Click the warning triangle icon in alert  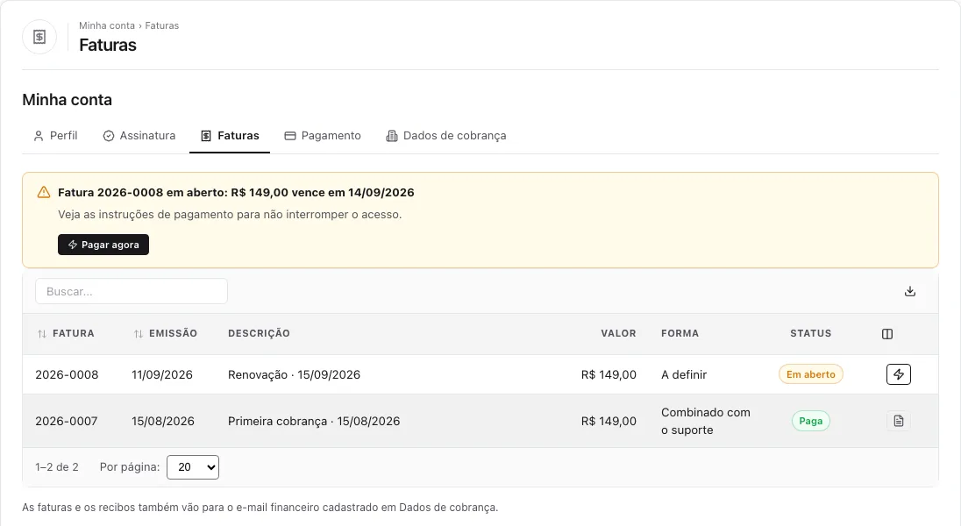tap(44, 193)
